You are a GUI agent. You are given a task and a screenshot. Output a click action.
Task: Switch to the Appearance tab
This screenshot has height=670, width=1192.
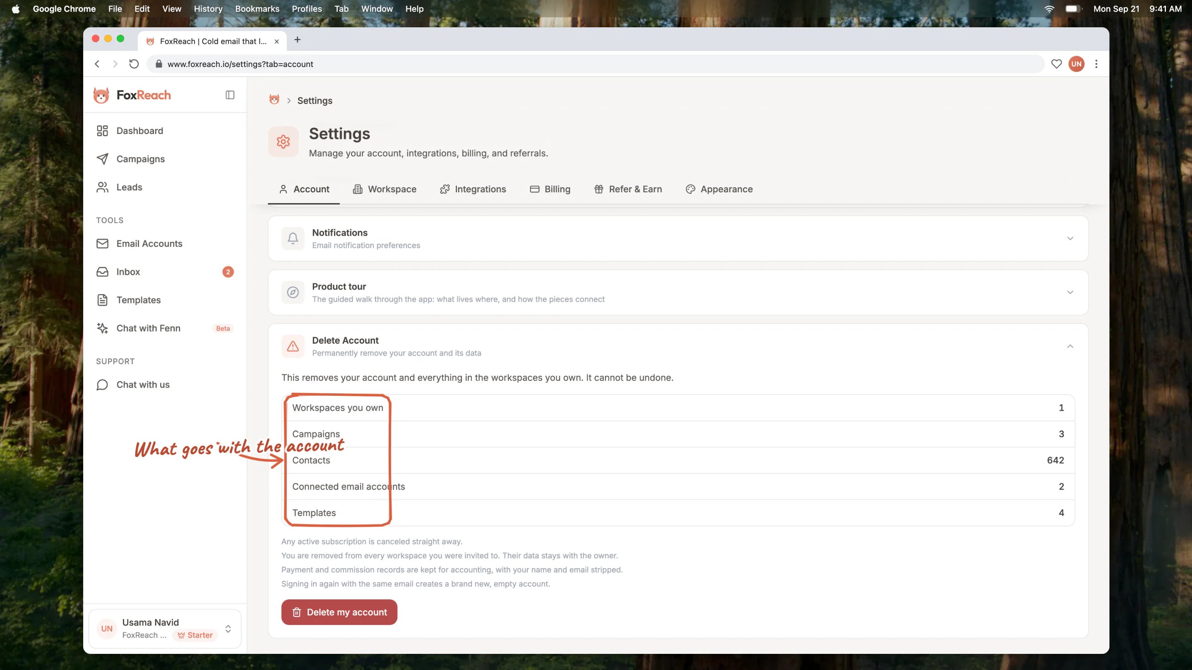(x=719, y=189)
